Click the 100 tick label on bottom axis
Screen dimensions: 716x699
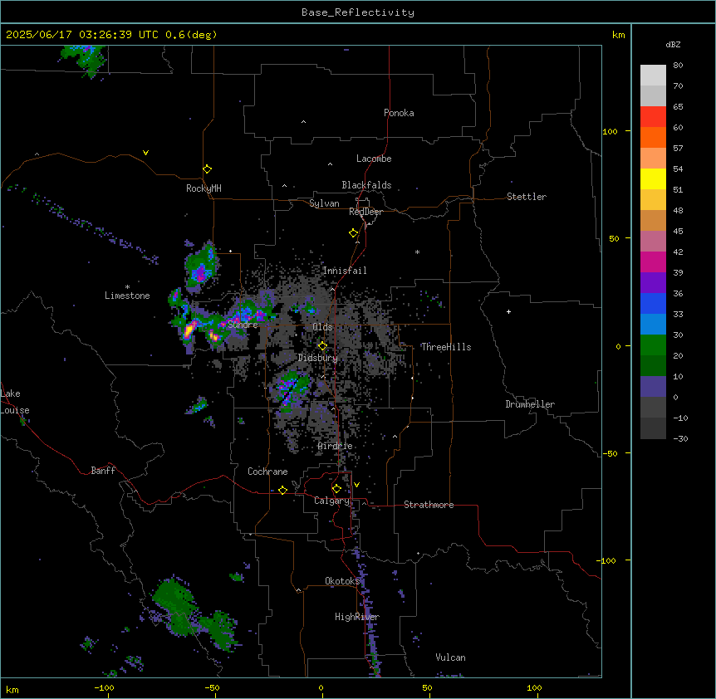point(534,687)
